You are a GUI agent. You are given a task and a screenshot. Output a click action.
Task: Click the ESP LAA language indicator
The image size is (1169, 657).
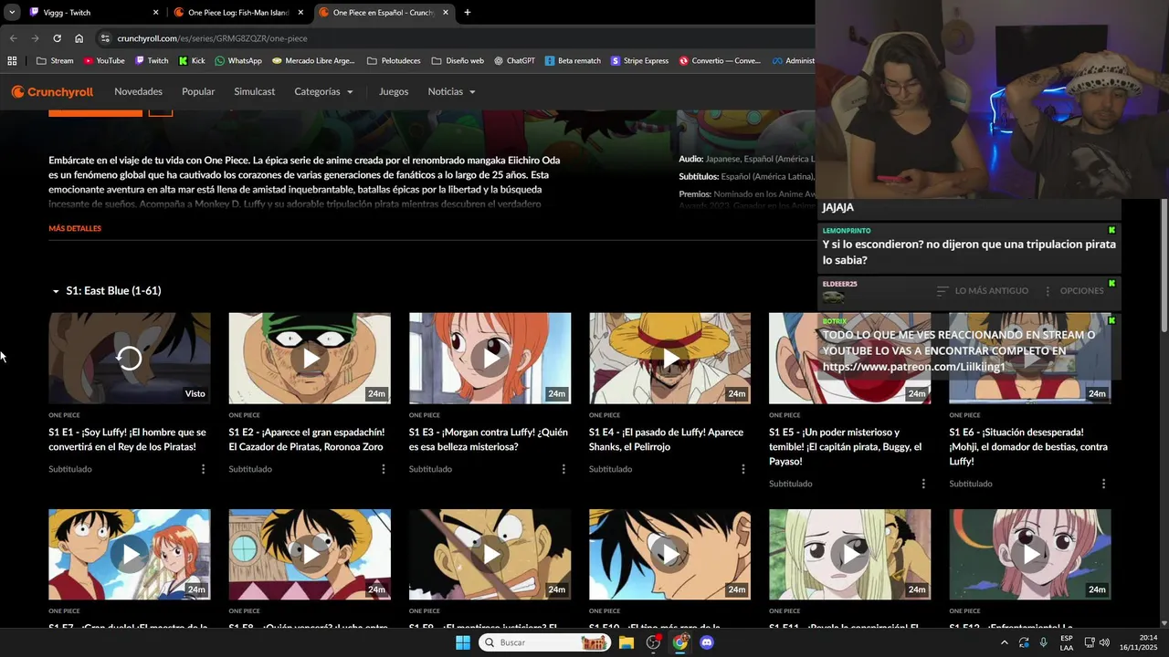(x=1066, y=642)
